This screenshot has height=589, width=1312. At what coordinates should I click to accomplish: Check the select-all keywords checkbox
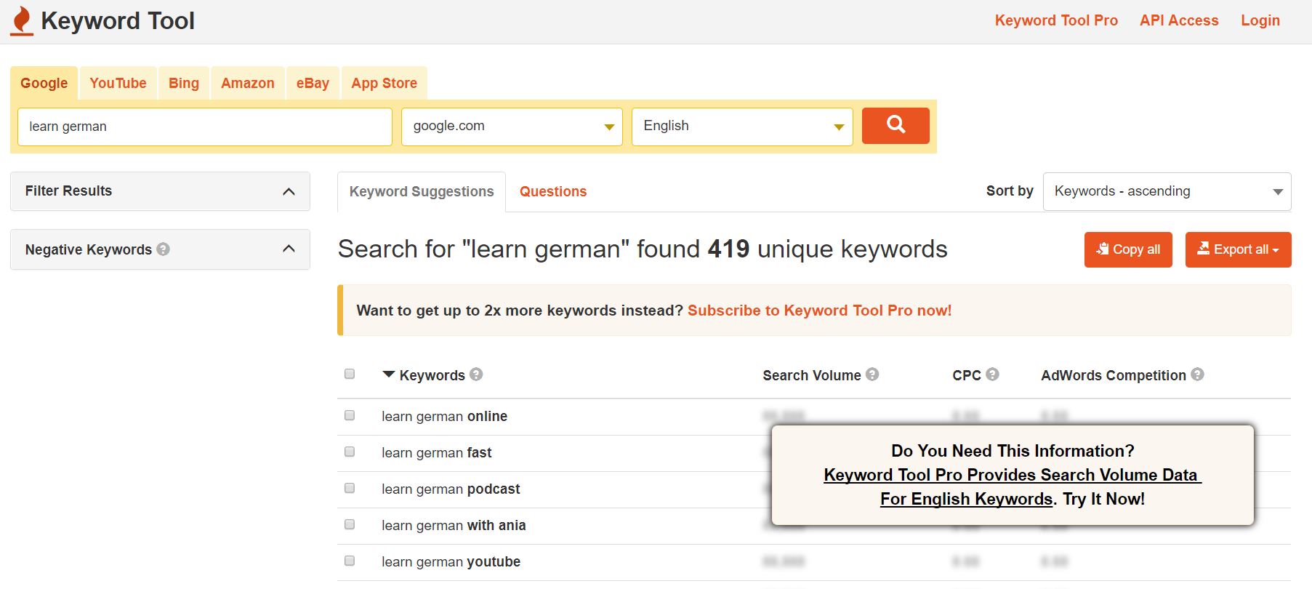coord(350,374)
